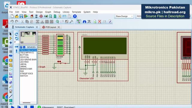Open the Bill of Materials icon
The width and height of the screenshot is (192, 108).
point(60,16)
